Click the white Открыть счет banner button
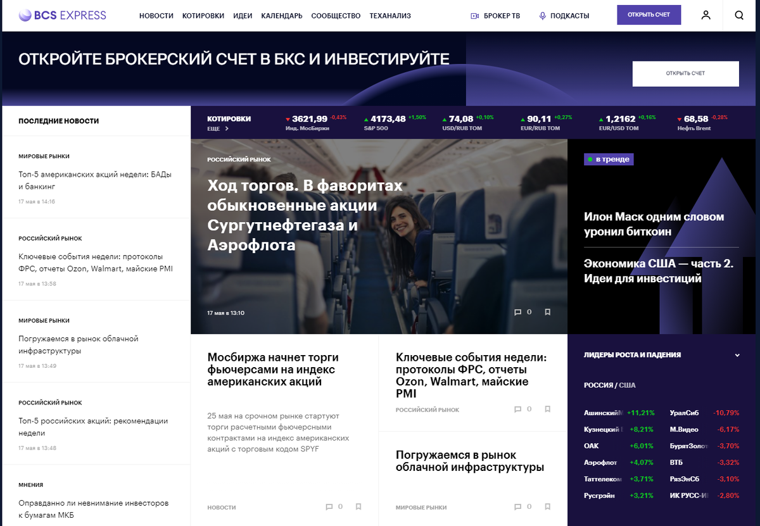Viewport: 760px width, 526px height. point(685,73)
